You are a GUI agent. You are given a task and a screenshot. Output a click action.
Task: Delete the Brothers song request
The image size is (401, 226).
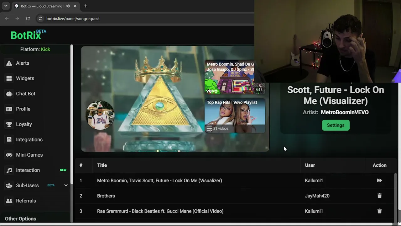coord(379,196)
